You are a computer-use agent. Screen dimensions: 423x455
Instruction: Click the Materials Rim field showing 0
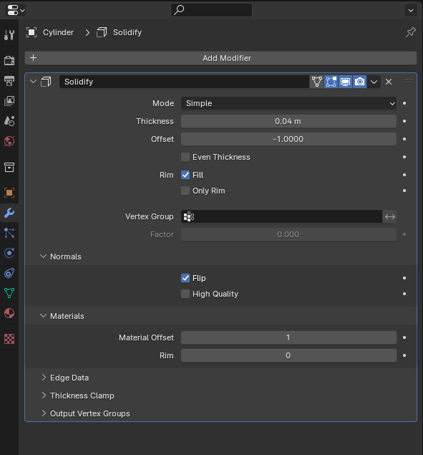click(288, 355)
